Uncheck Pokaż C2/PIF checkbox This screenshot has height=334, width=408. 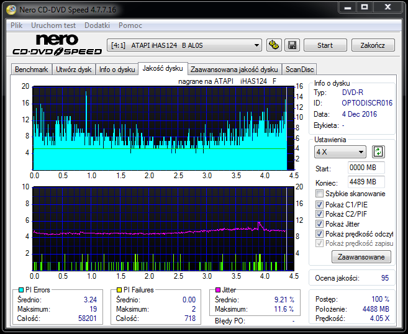tap(319, 214)
